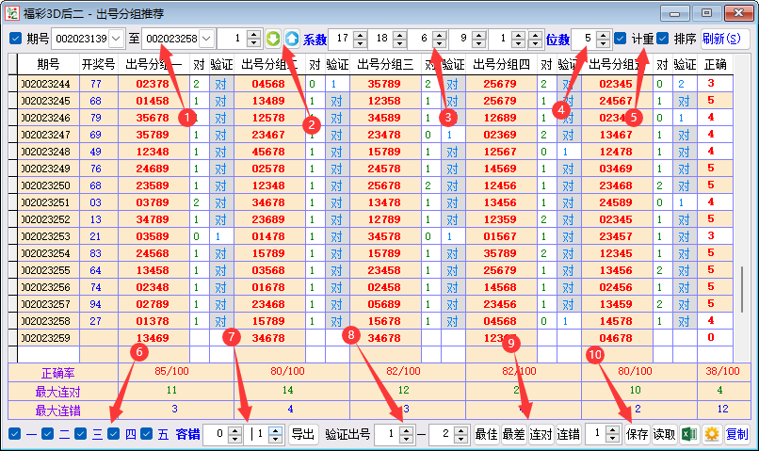The height and width of the screenshot is (451, 759).
Task: Click the 复制 button
Action: (x=736, y=434)
